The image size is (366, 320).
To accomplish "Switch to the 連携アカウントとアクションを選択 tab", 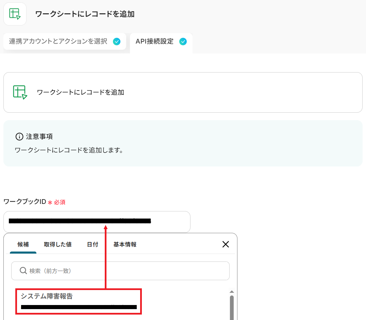I will 58,42.
